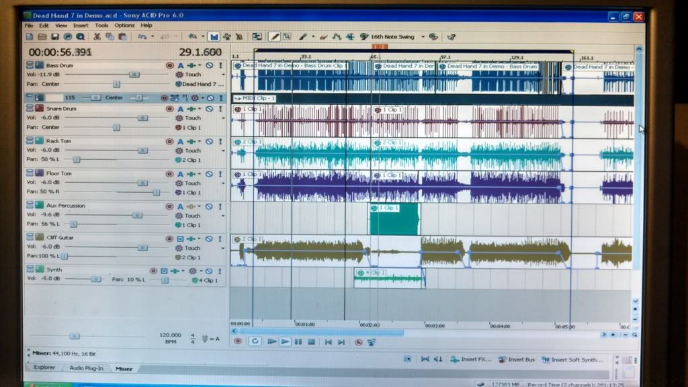
Task: Click the Bass Drum track FX plug icon
Action: [x=191, y=65]
